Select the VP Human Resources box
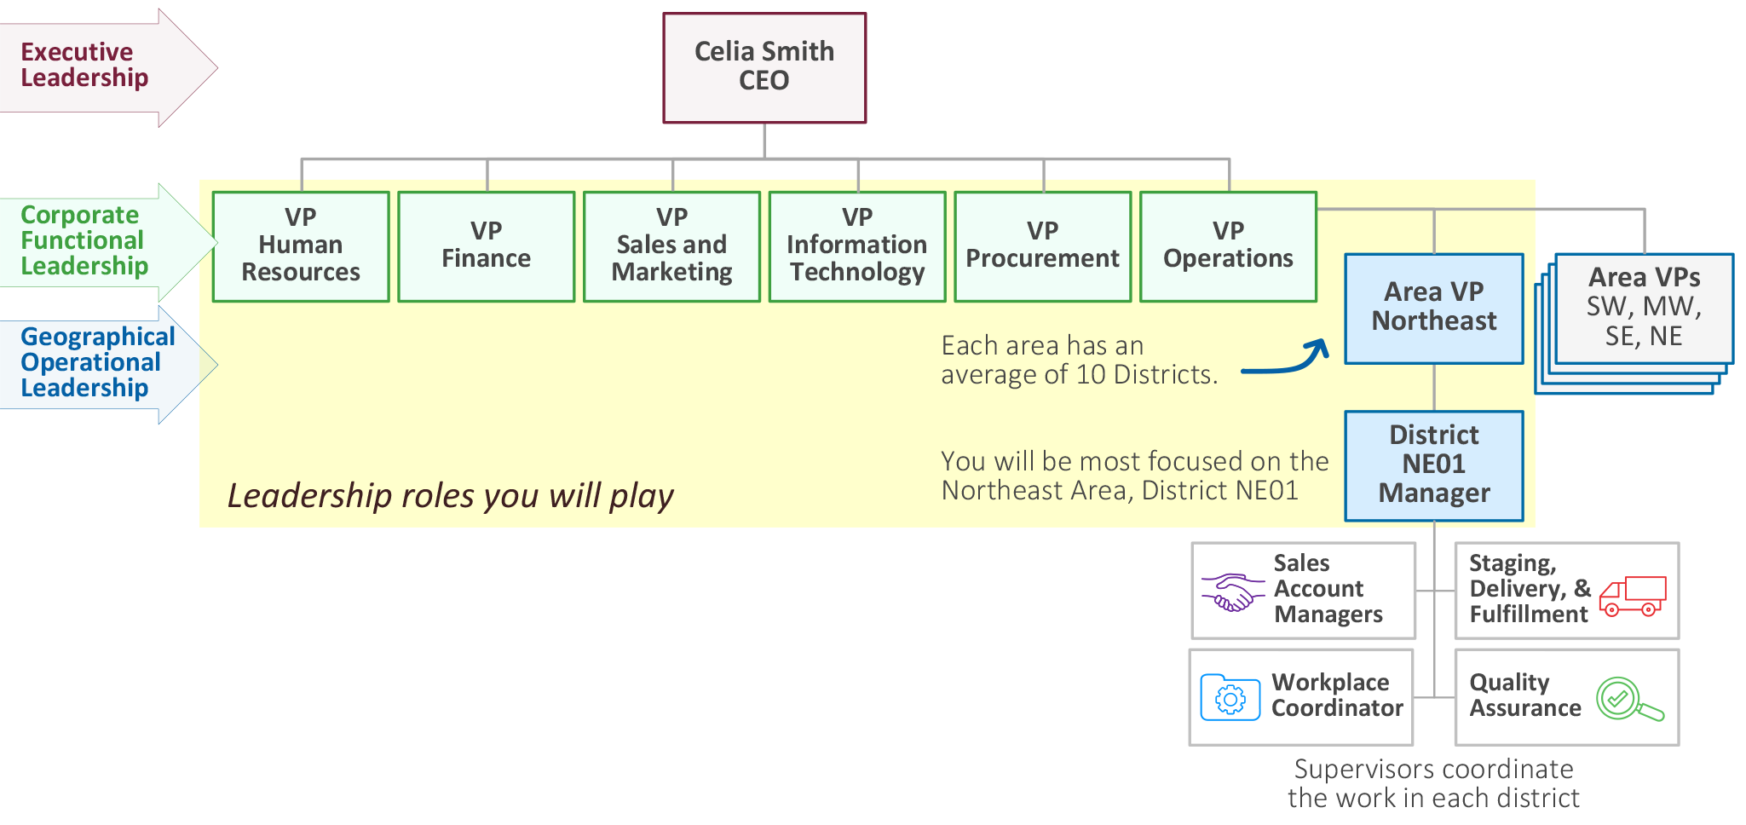 [301, 246]
